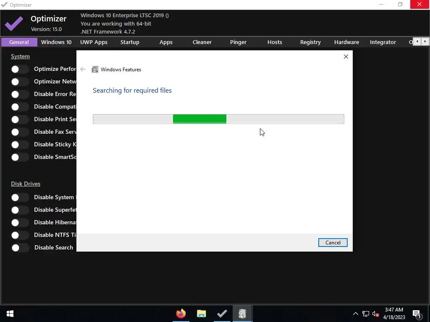
Task: Toggle Optimizer Network switch
Action: click(x=20, y=82)
